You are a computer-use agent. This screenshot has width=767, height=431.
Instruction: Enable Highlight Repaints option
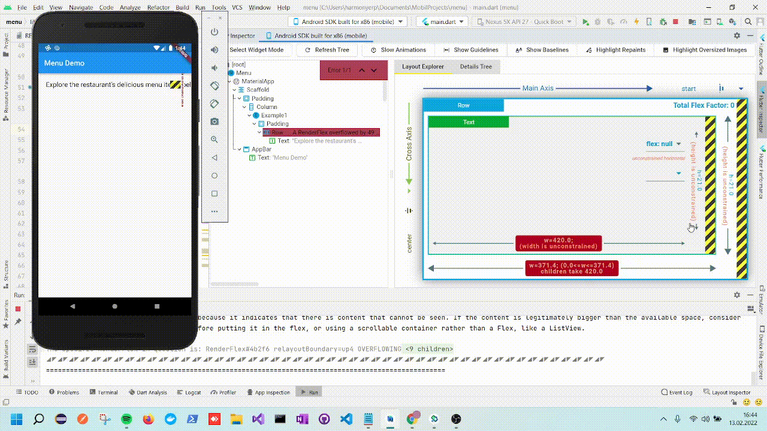click(620, 50)
